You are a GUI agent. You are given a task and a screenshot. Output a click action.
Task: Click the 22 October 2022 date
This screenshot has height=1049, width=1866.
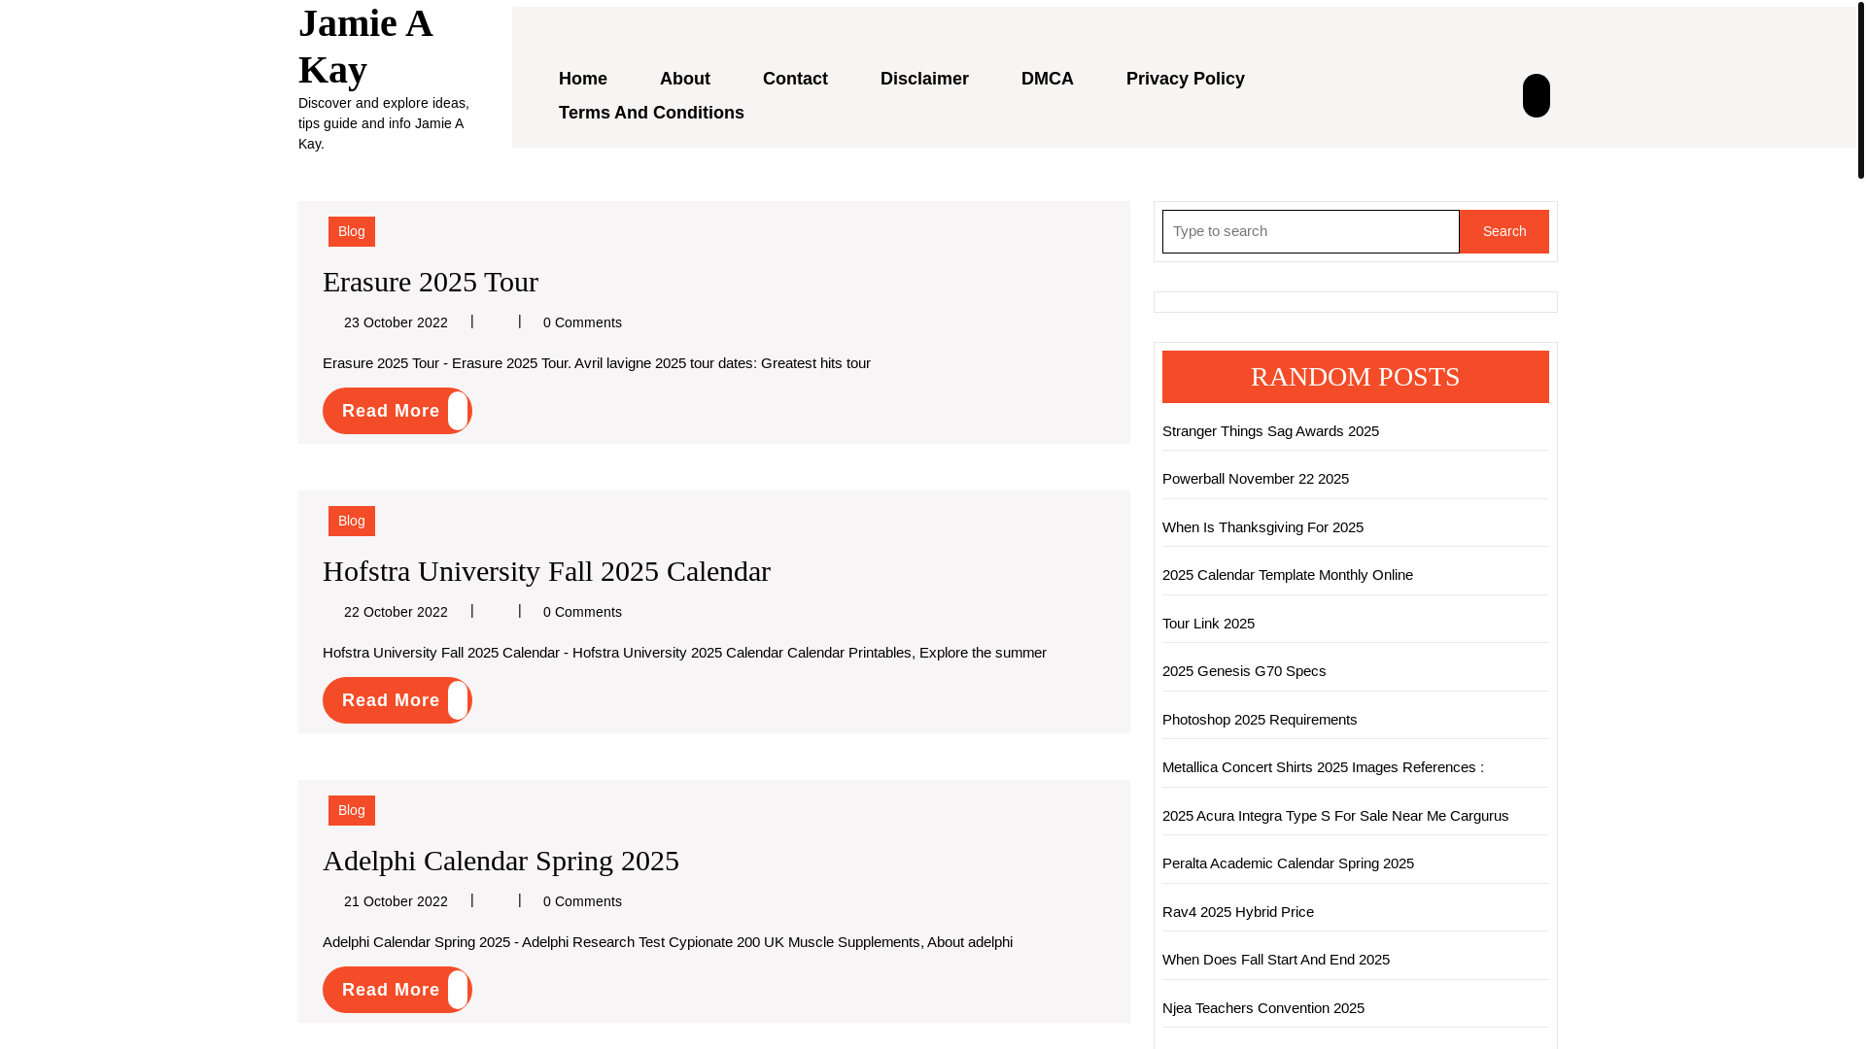pos(396,612)
